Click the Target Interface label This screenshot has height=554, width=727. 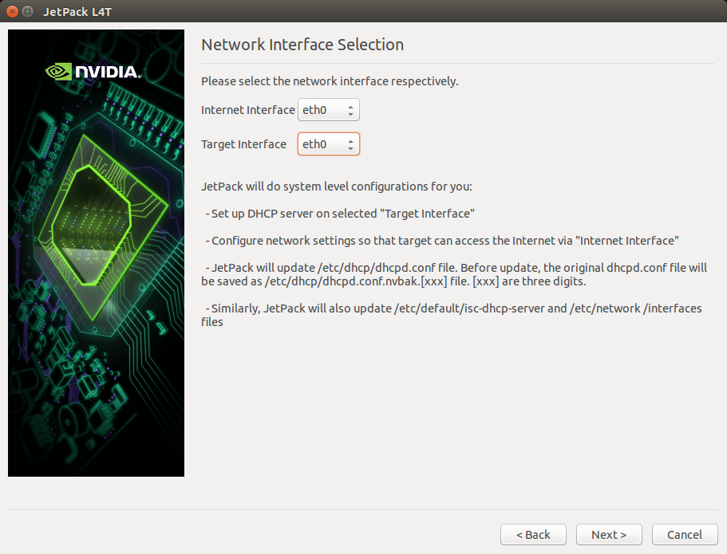pyautogui.click(x=243, y=143)
